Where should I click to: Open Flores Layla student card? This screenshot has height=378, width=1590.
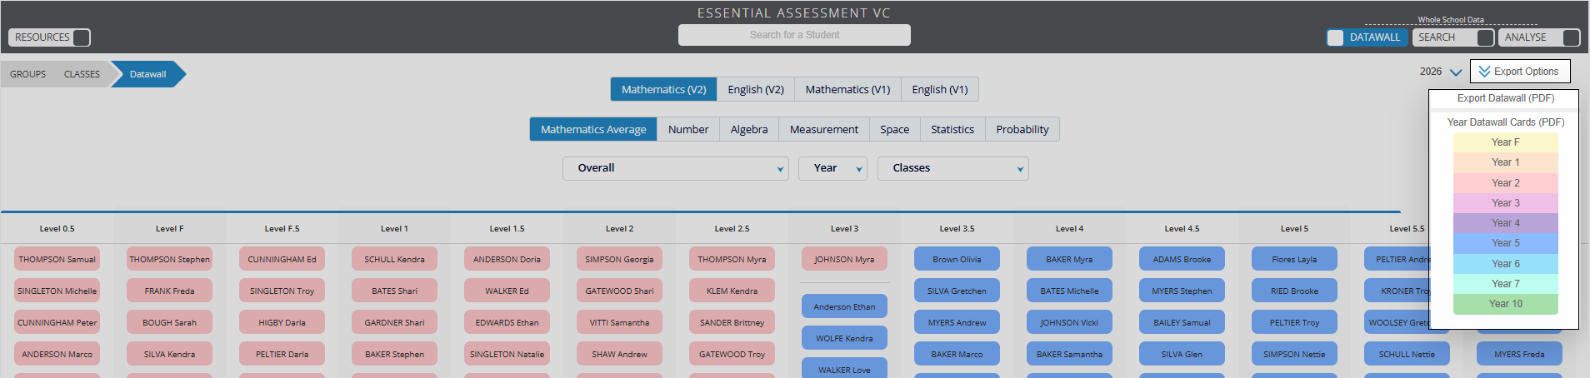click(1295, 259)
